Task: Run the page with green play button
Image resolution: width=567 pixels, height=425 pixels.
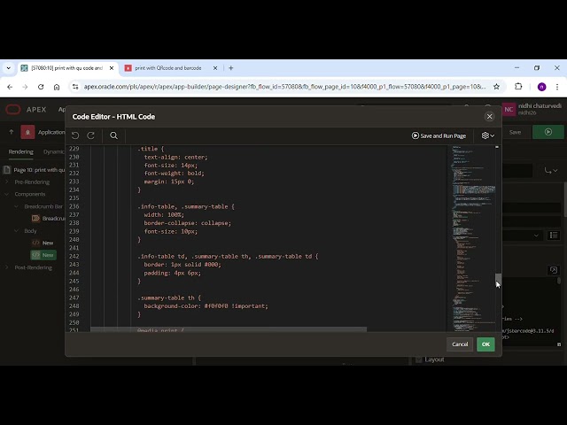Action: point(548,132)
